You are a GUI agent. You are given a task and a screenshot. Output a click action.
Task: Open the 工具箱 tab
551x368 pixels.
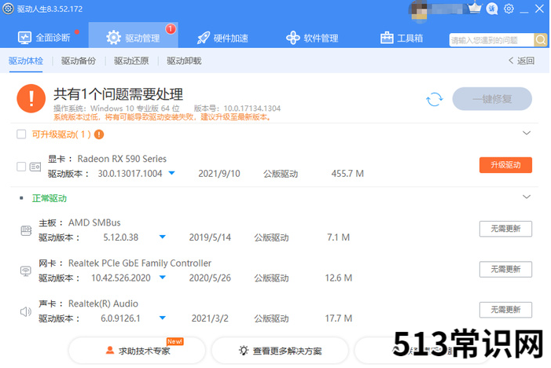click(402, 38)
